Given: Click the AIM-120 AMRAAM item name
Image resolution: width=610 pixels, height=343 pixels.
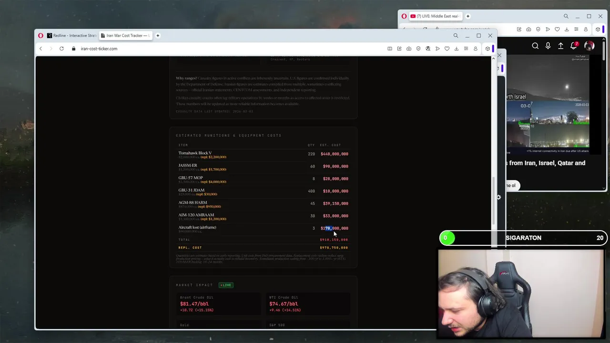Looking at the screenshot, I should point(196,215).
